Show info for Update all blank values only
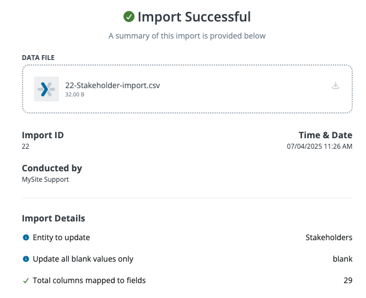Screen dimensions: 366x298 click(26, 259)
